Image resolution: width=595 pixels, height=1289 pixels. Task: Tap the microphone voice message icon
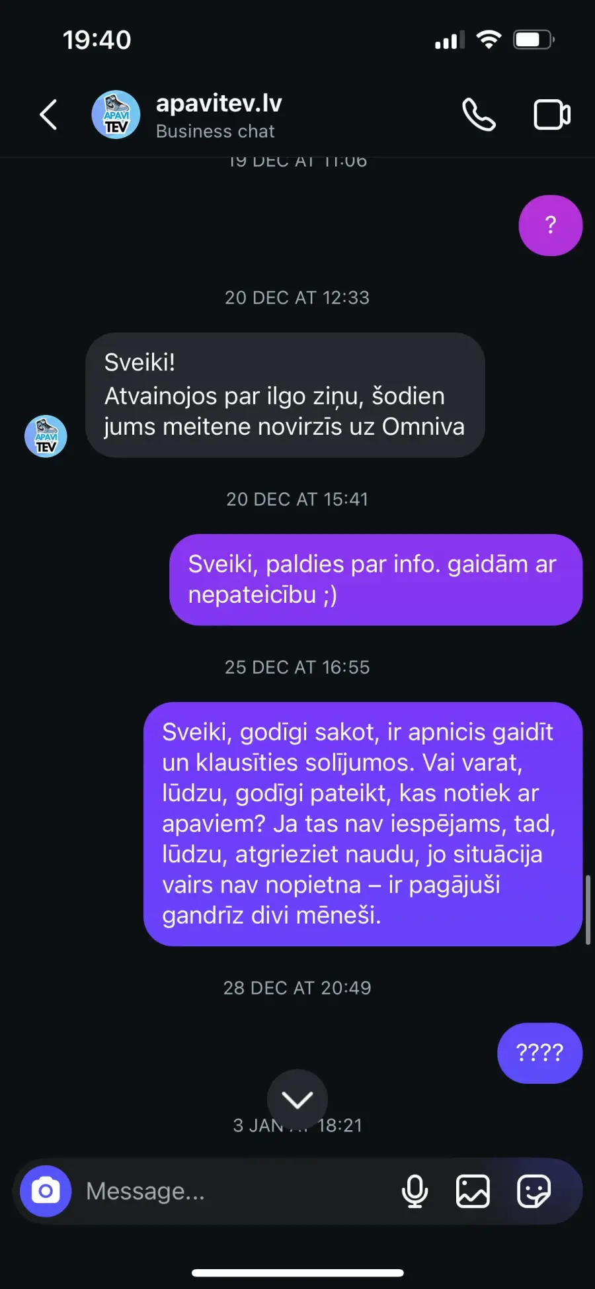click(415, 1191)
